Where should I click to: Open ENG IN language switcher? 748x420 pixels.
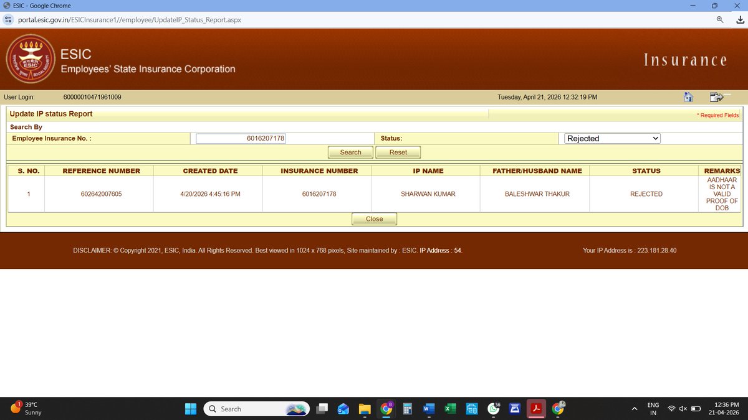coord(653,409)
